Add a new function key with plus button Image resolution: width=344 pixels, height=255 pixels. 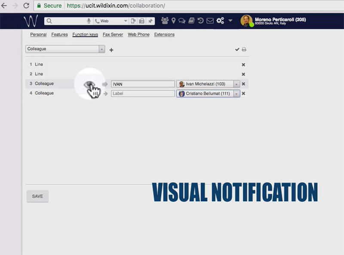(x=111, y=50)
